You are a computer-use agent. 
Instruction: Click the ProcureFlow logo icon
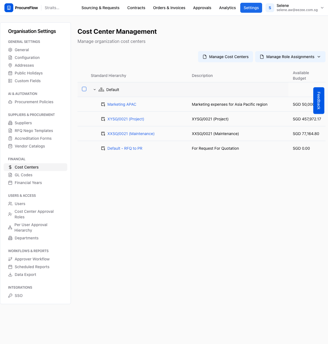pos(9,8)
